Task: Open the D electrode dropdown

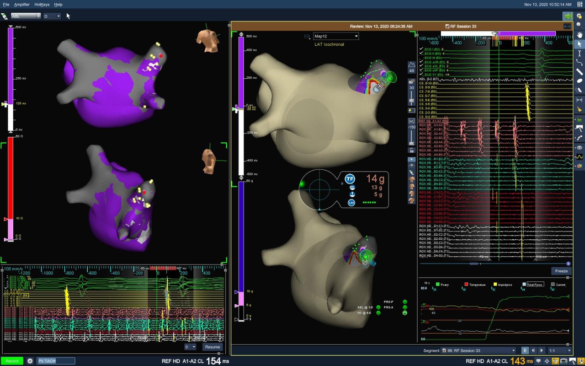Action: point(52,16)
